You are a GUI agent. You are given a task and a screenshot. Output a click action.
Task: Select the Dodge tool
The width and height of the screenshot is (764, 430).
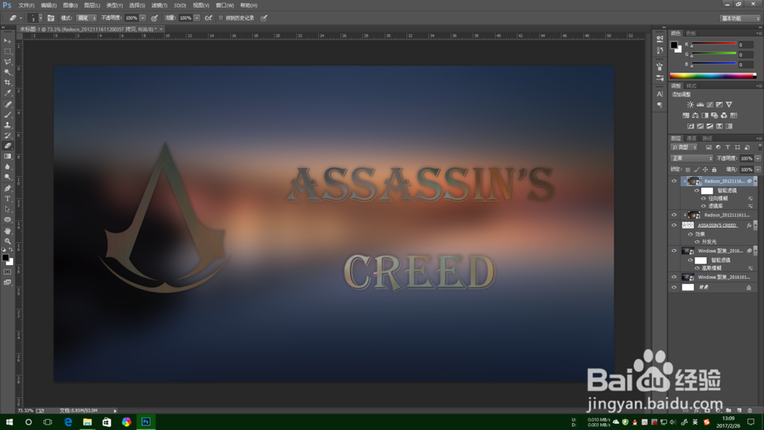8,177
